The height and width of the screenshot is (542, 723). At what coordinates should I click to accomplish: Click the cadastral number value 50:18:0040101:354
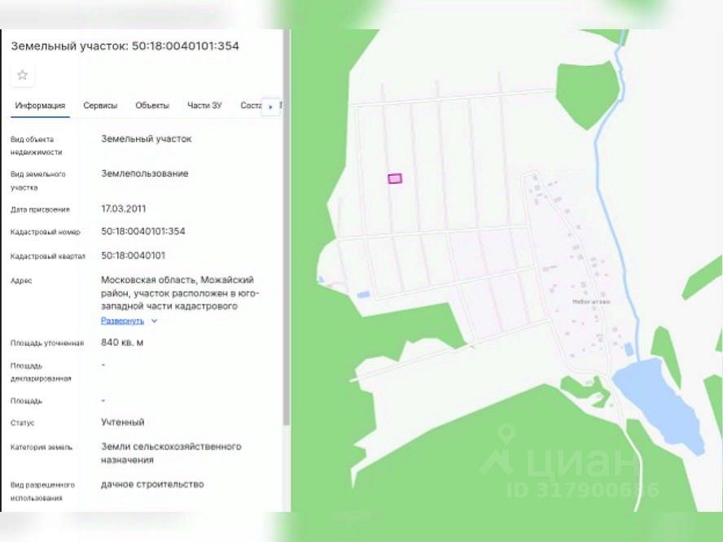143,231
